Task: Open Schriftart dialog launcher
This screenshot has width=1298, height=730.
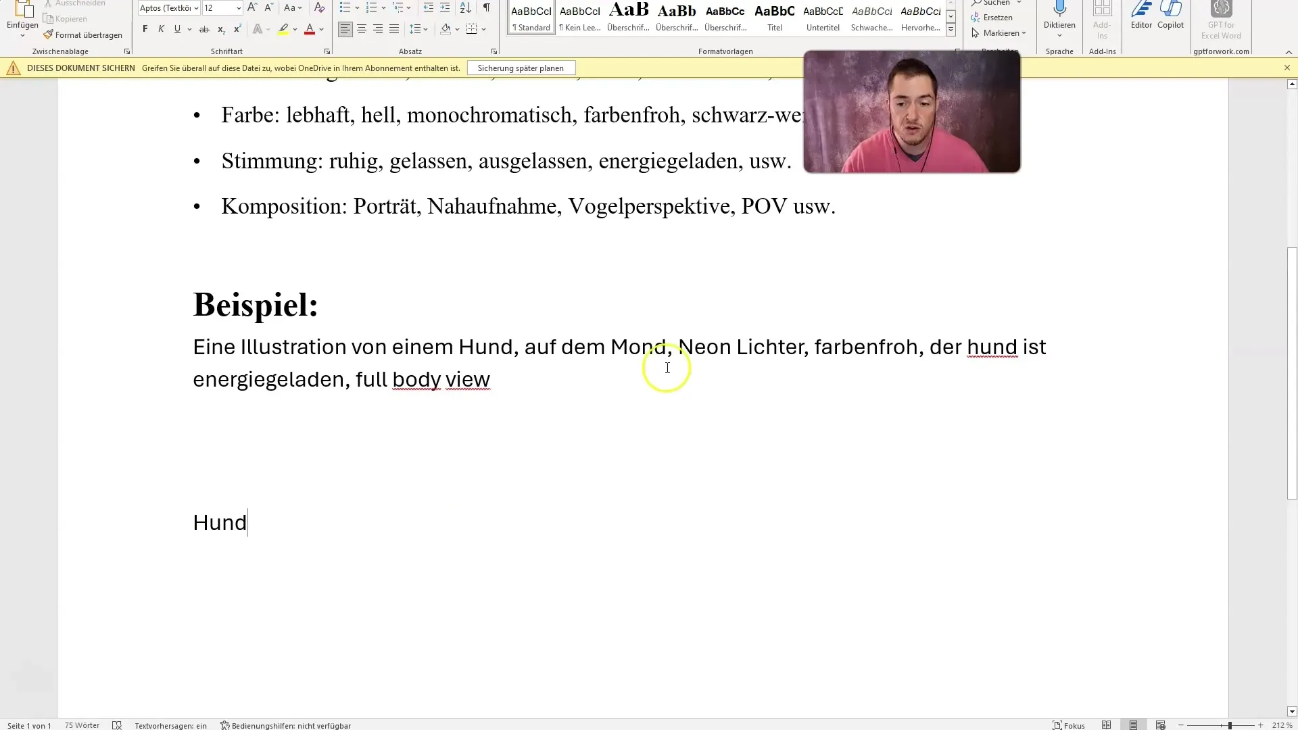Action: click(327, 51)
